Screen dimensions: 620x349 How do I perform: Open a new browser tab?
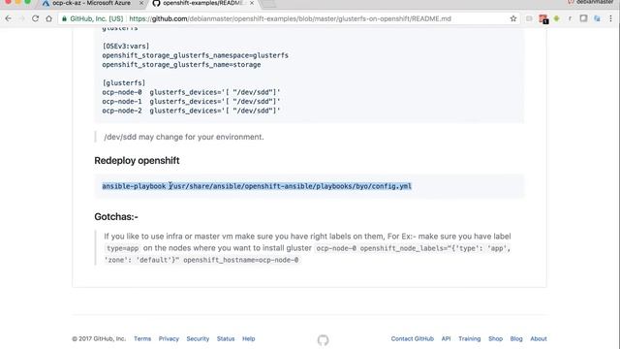coord(269,4)
